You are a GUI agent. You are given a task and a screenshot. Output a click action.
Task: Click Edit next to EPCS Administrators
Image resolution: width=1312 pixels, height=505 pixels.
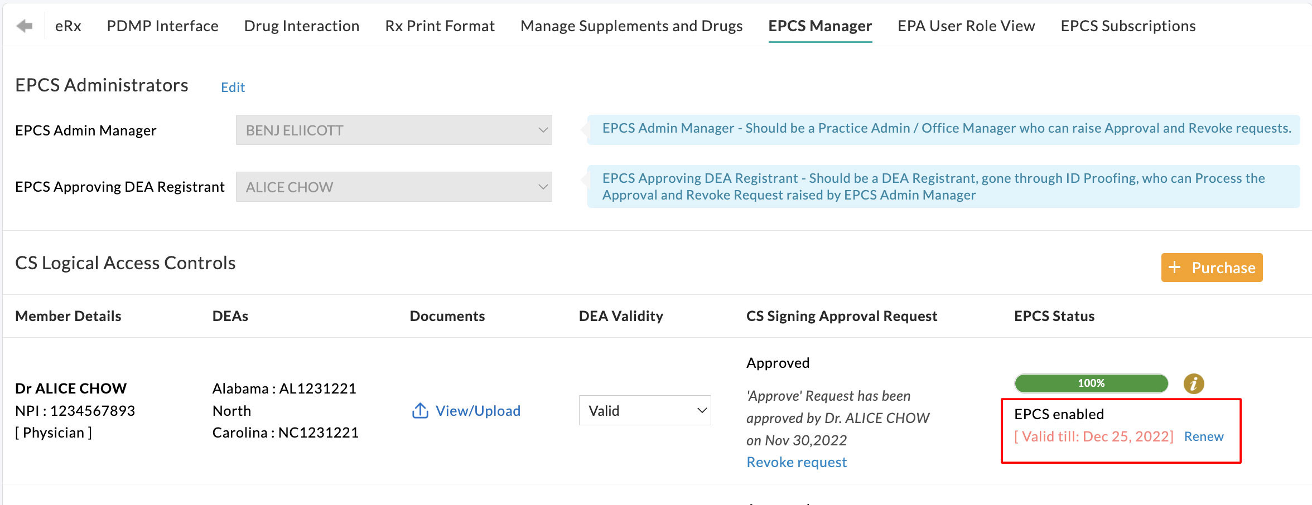pos(233,87)
